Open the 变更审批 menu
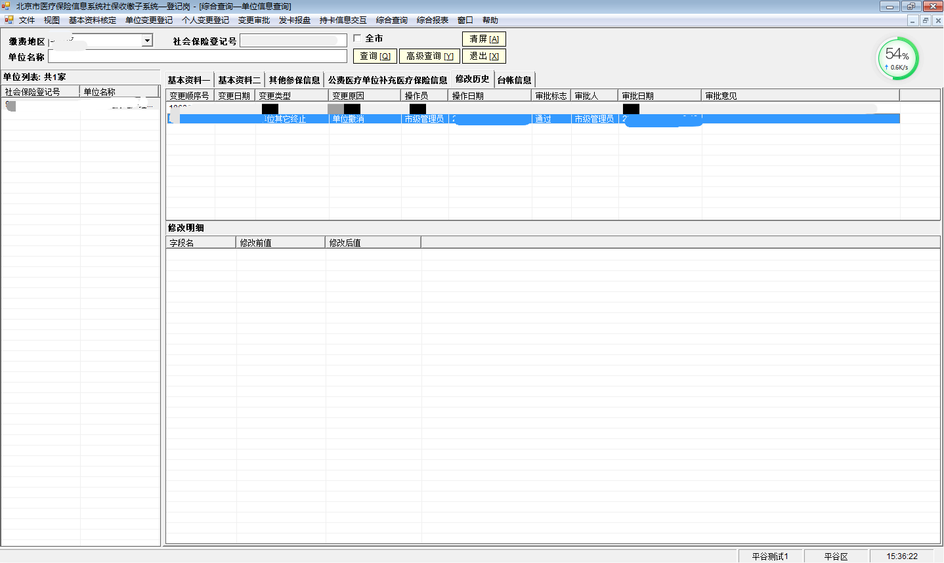The width and height of the screenshot is (944, 563). (x=253, y=20)
